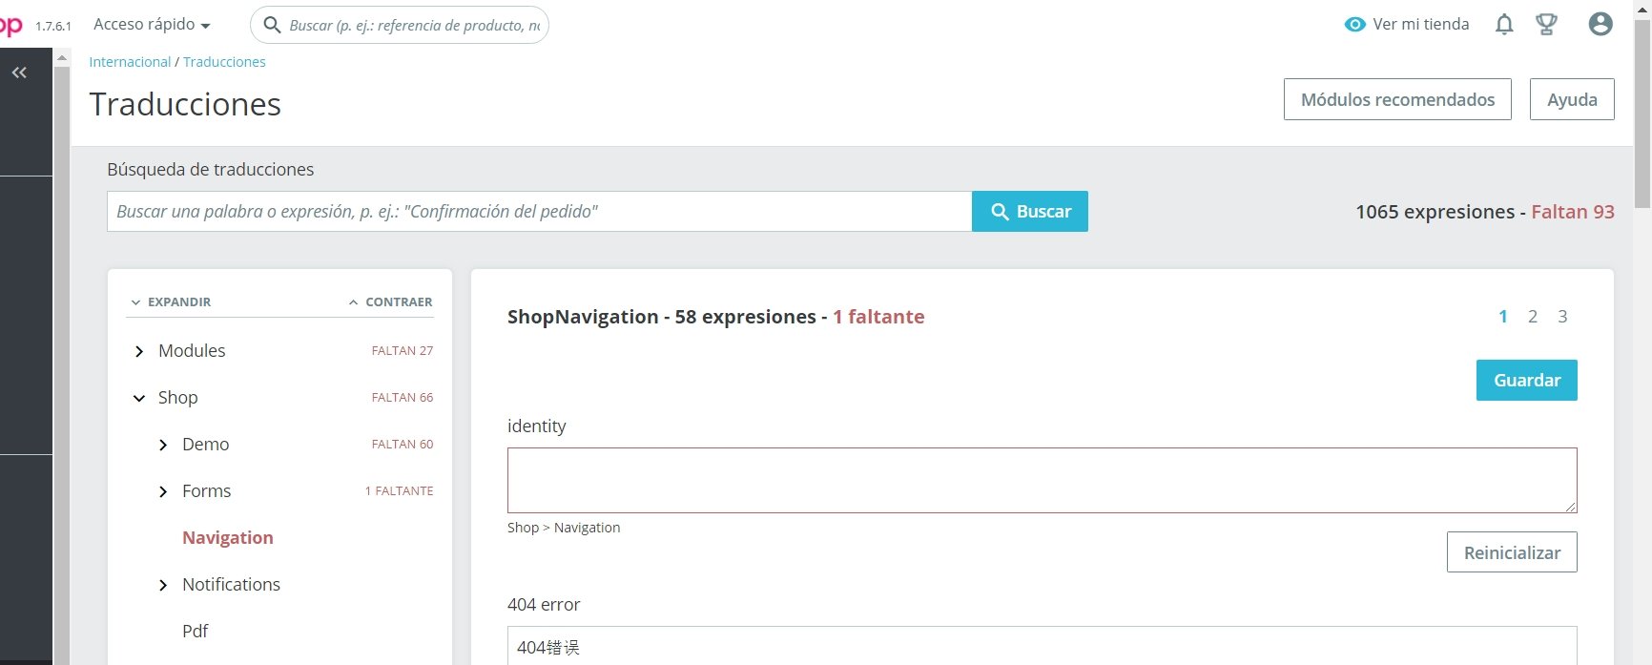The image size is (1652, 665).
Task: Collapse the Shop tree node
Action: (x=139, y=398)
